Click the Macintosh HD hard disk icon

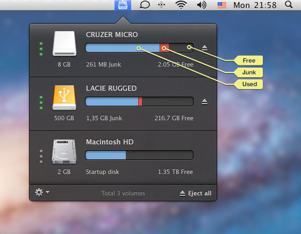point(64,151)
